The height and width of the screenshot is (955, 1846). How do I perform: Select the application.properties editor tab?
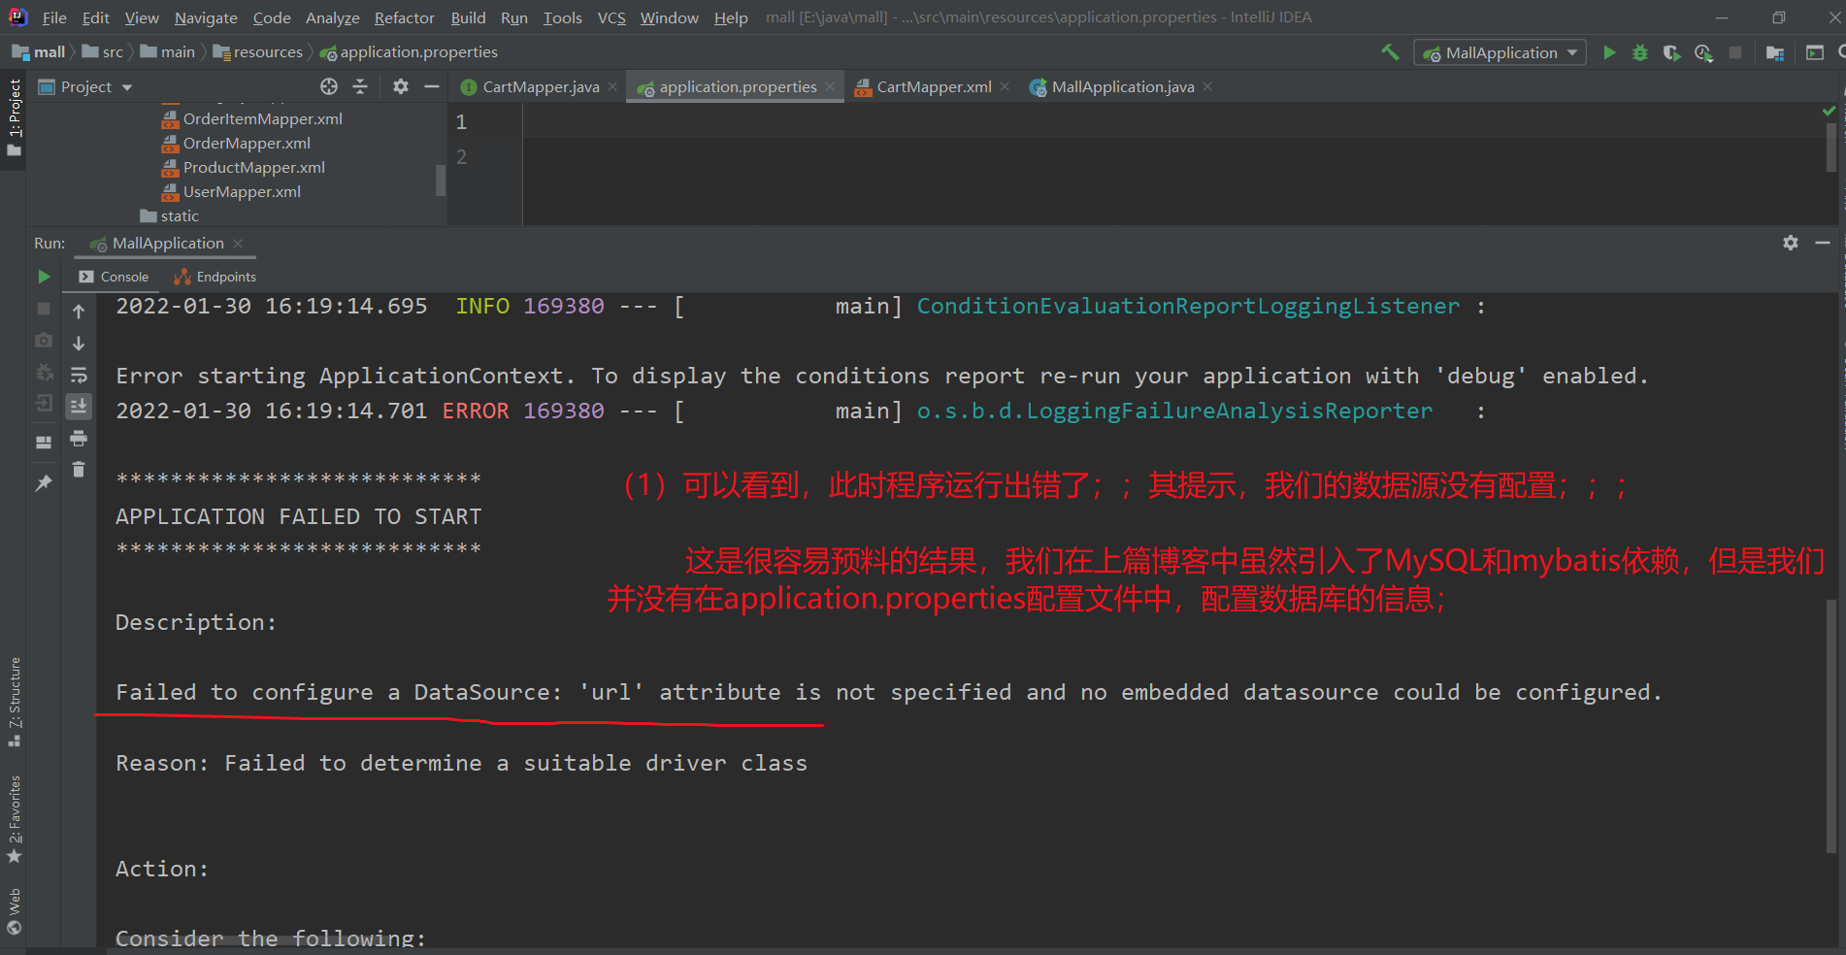click(x=736, y=86)
